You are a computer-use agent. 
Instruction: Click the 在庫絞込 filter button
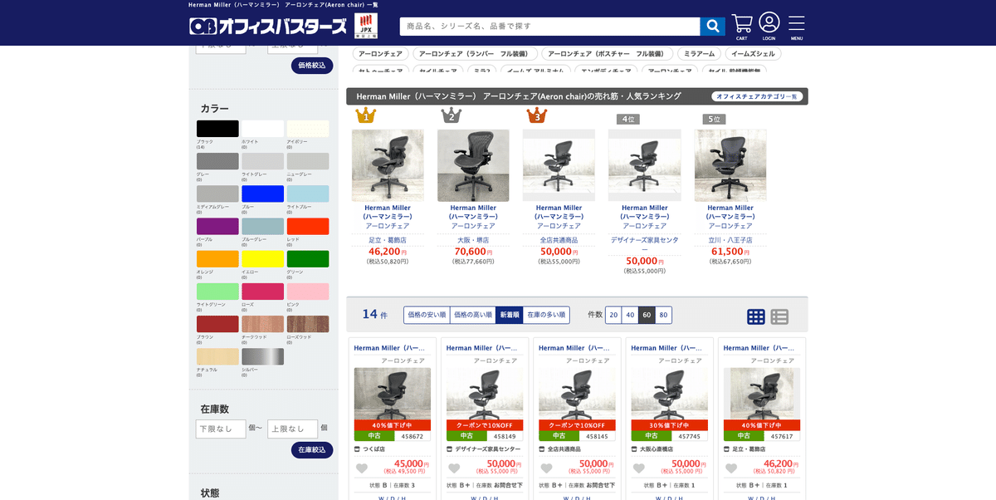(312, 450)
